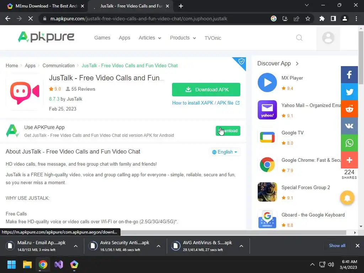Open the Products dropdown menu
The width and height of the screenshot is (364, 273).
coord(183,38)
